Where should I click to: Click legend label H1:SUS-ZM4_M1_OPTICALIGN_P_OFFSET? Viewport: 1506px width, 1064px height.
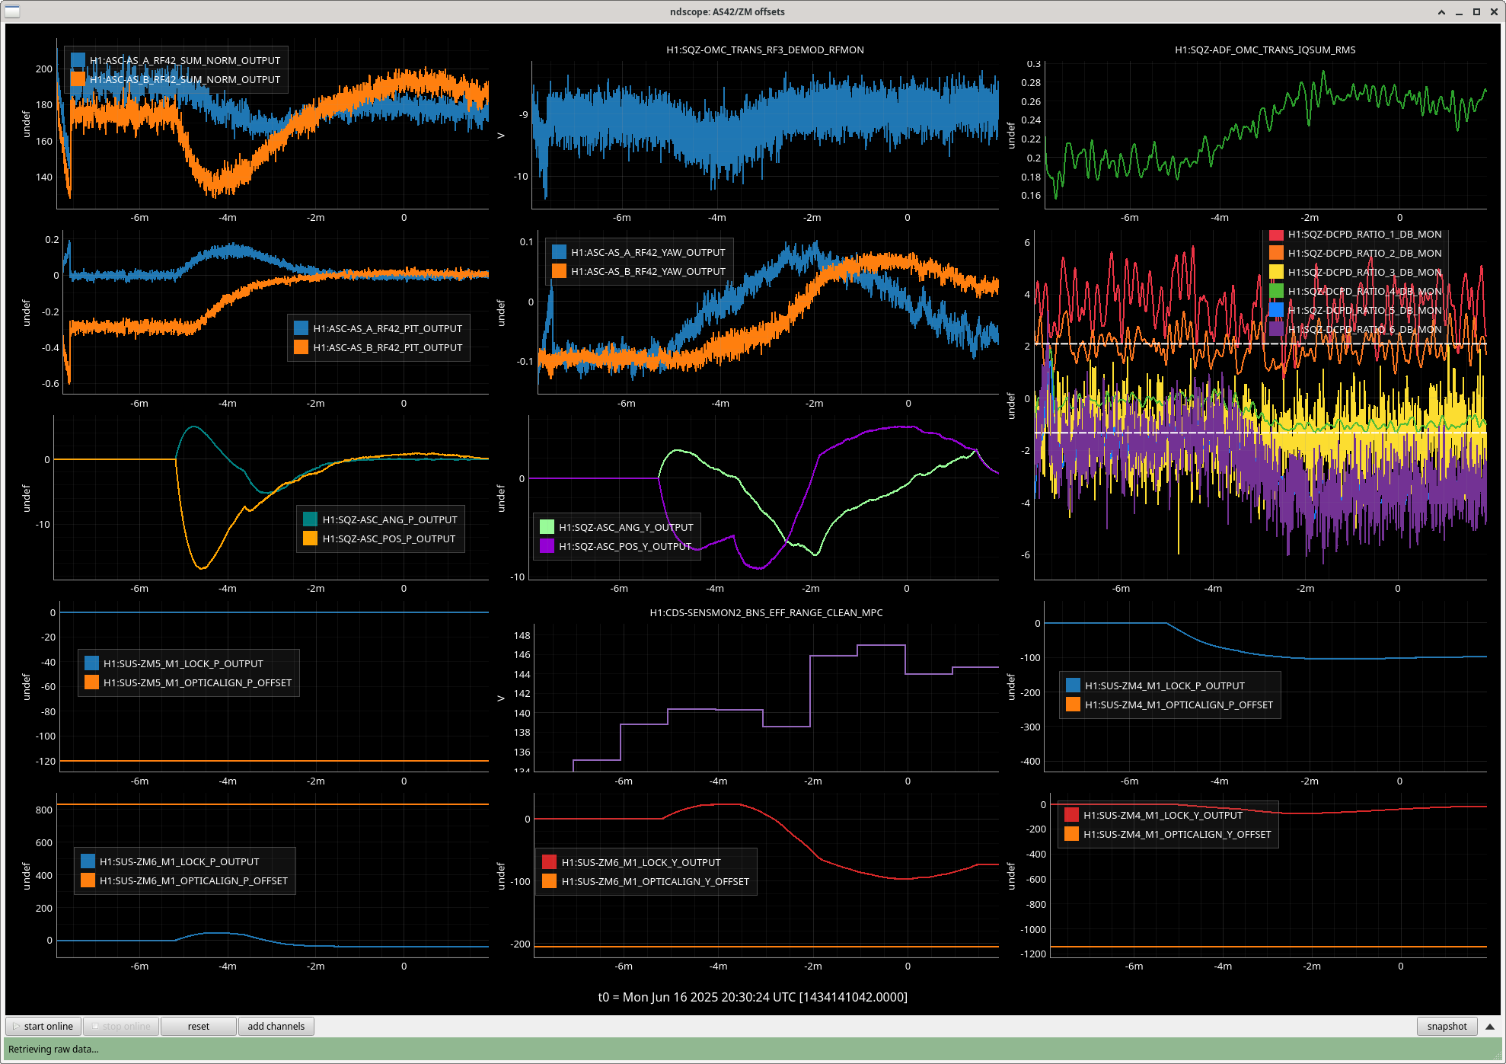(x=1179, y=705)
